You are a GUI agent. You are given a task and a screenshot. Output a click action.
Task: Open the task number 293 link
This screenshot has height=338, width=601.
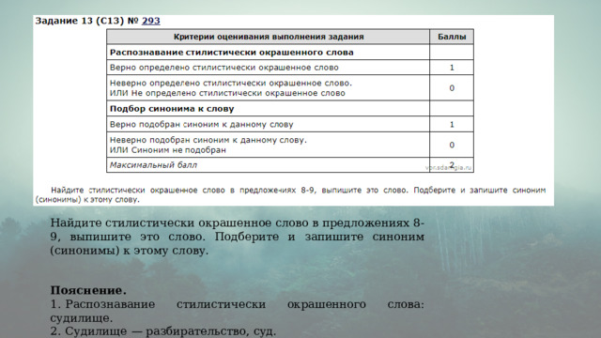pyautogui.click(x=150, y=21)
